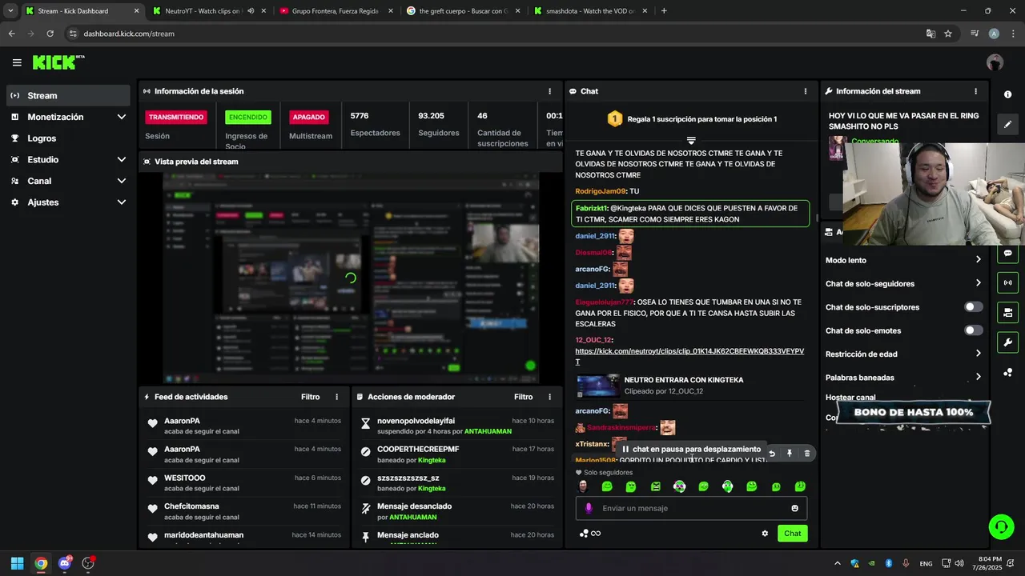Open the emoji picker in message box
The width and height of the screenshot is (1025, 576).
pos(794,508)
